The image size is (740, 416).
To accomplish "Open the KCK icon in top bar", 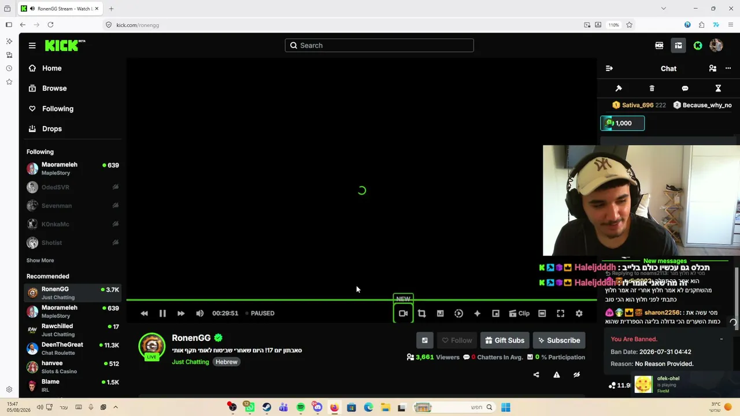I will 659,46.
